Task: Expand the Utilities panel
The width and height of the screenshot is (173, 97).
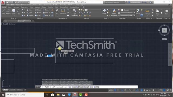Action: (x=149, y=18)
